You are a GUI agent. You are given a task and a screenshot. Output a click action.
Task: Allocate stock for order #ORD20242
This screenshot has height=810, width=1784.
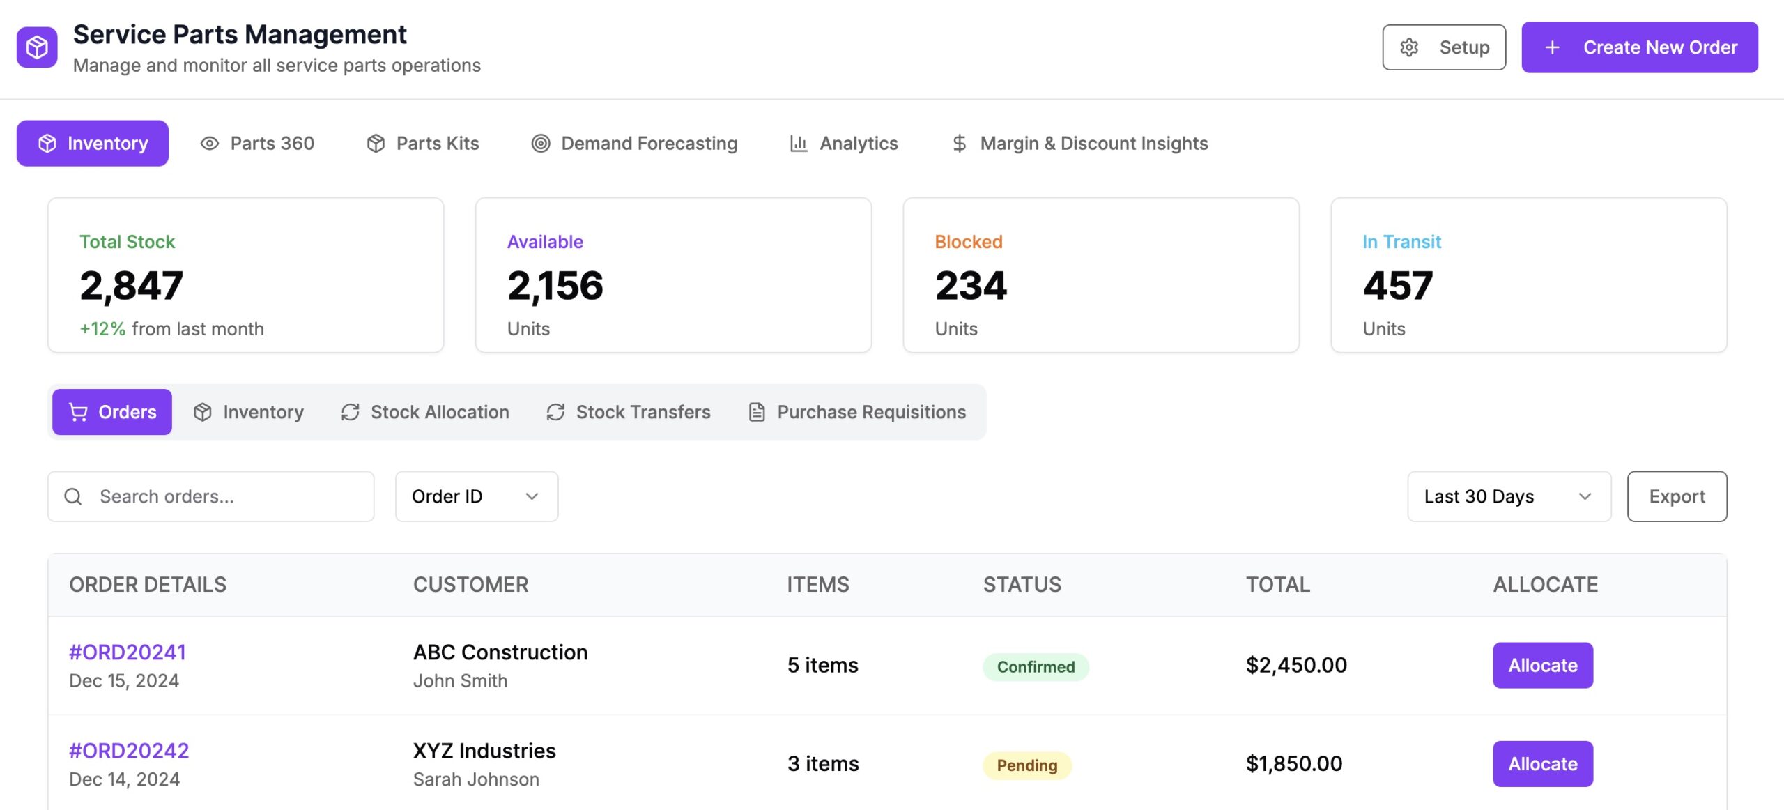[1543, 763]
